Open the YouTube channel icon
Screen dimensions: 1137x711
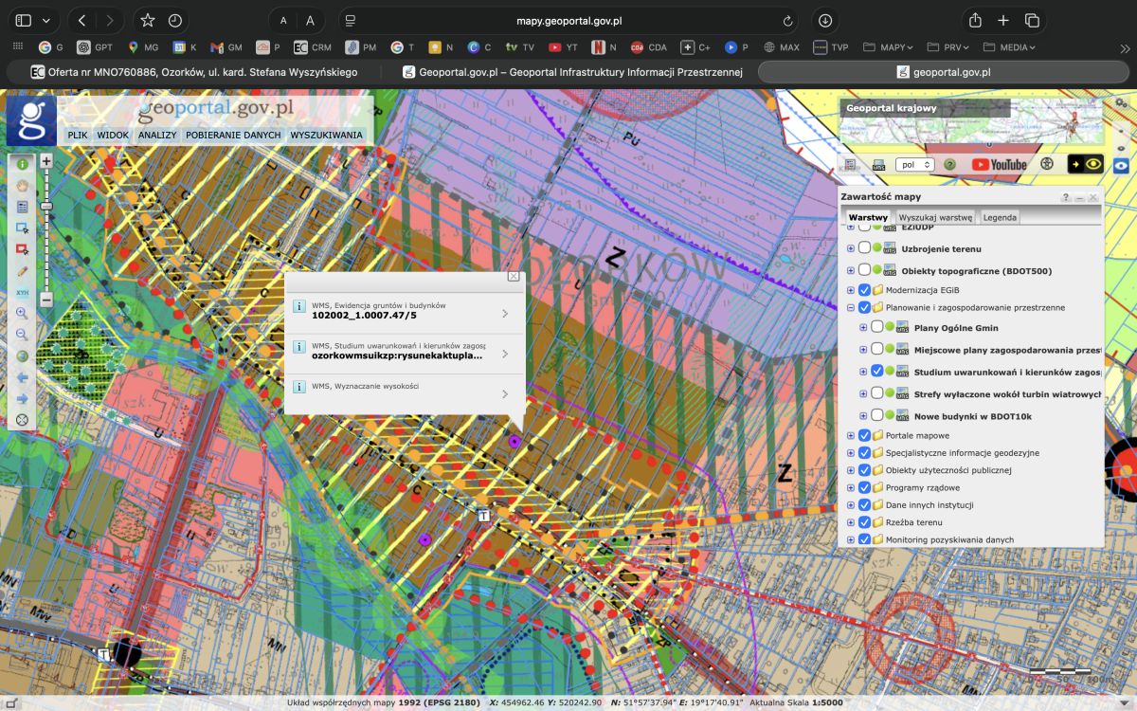coord(999,164)
